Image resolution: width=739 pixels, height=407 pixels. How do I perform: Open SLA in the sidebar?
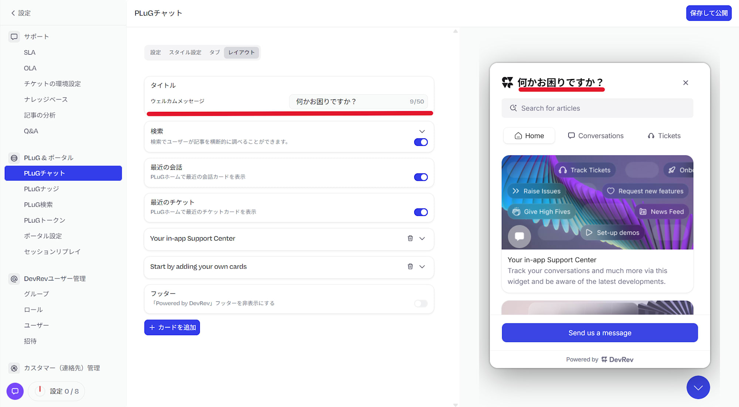(x=30, y=52)
